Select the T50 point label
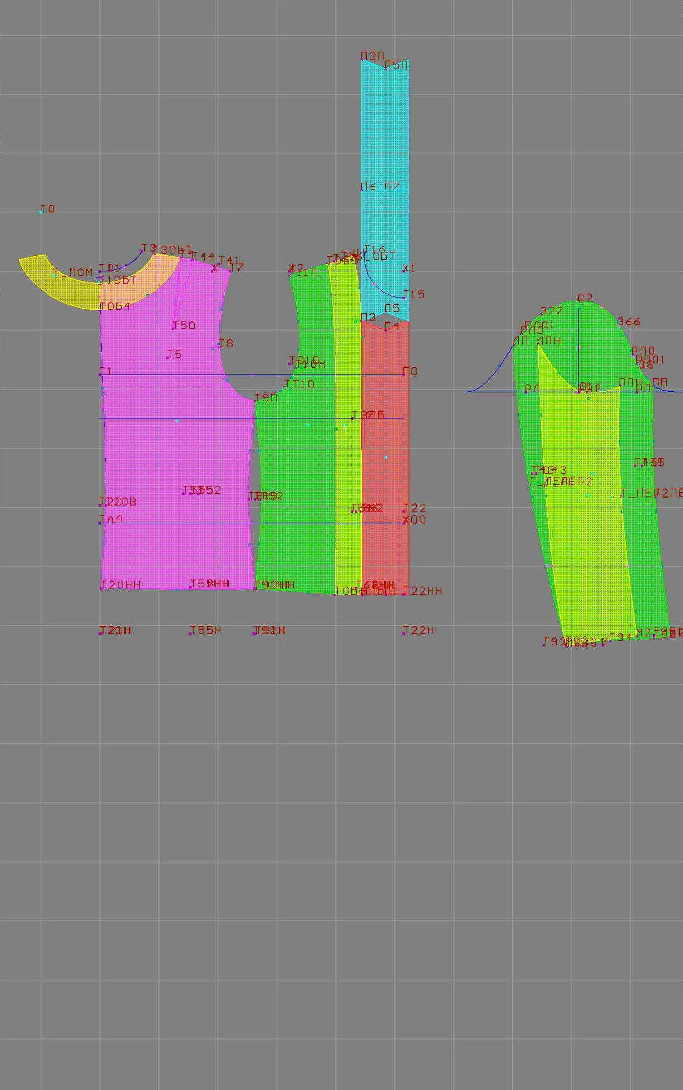Viewport: 683px width, 1090px height. pyautogui.click(x=184, y=325)
